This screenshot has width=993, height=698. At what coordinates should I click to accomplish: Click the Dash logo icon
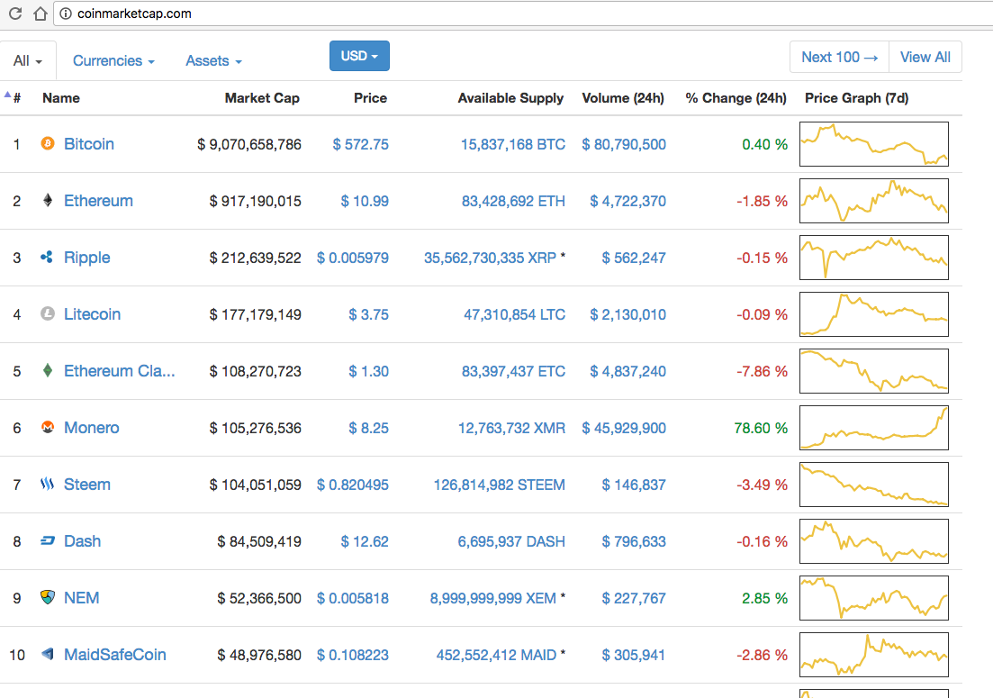click(x=48, y=541)
